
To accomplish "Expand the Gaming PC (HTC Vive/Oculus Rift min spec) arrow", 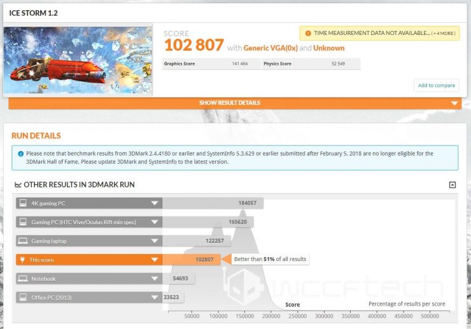I will (x=155, y=222).
